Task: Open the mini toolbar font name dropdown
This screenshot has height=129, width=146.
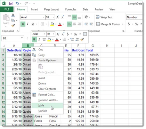Action: click(44, 34)
